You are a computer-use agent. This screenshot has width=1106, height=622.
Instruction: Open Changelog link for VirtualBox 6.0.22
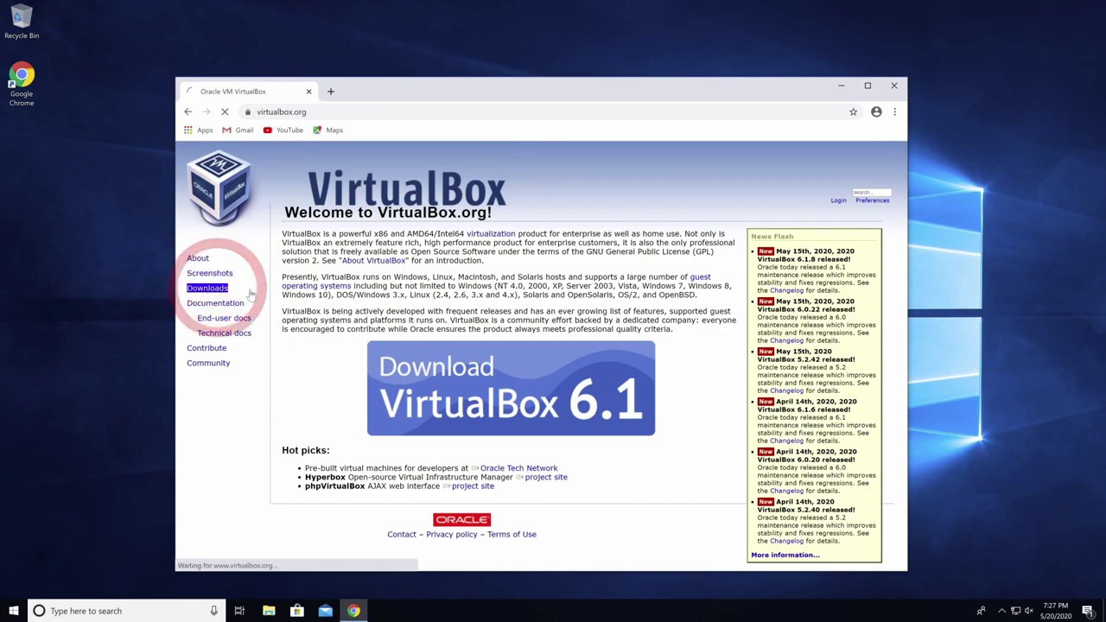(x=786, y=340)
